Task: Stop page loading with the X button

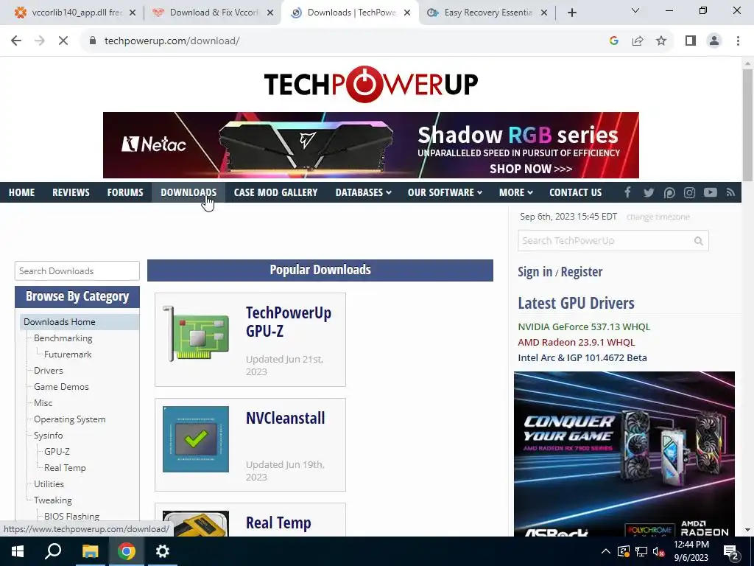Action: pyautogui.click(x=63, y=41)
